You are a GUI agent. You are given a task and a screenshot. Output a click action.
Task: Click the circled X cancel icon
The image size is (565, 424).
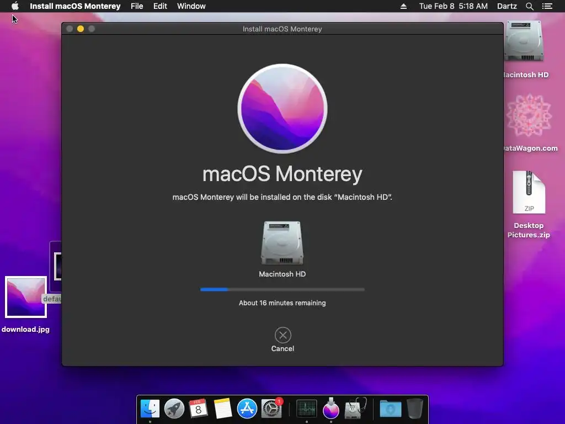(x=283, y=335)
